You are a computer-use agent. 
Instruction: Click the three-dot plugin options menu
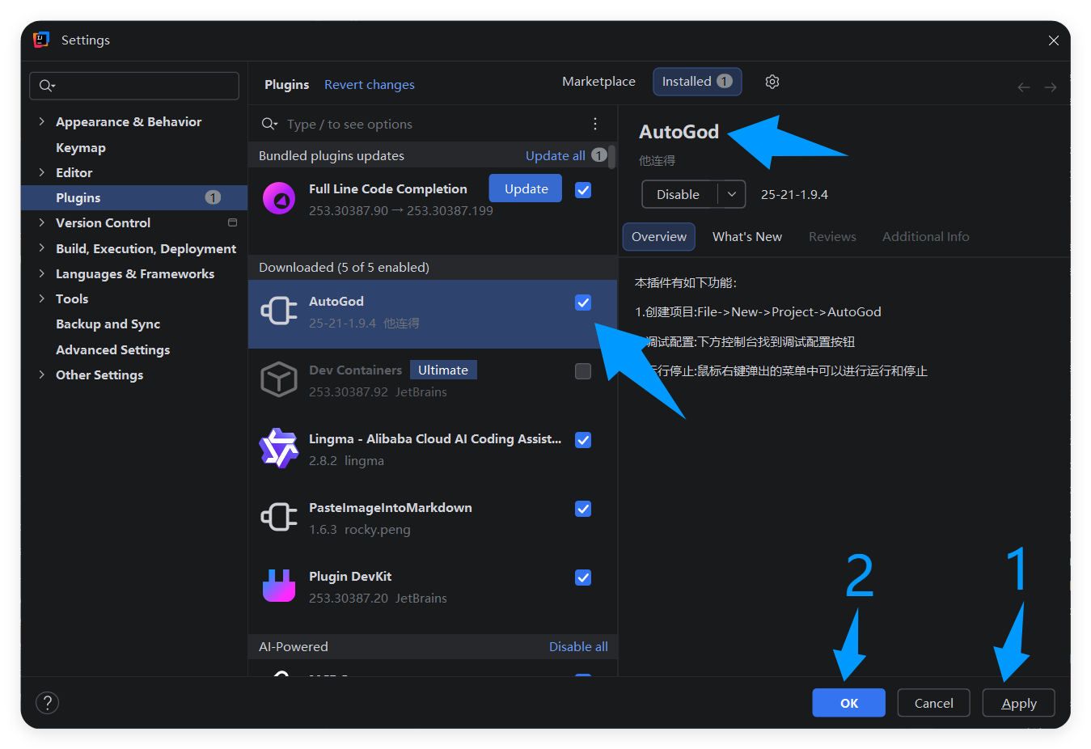pyautogui.click(x=595, y=124)
